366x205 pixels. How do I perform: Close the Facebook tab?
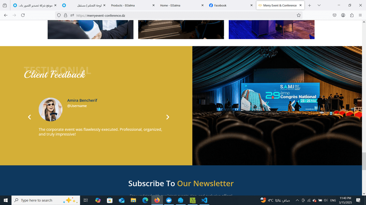pyautogui.click(x=251, y=5)
